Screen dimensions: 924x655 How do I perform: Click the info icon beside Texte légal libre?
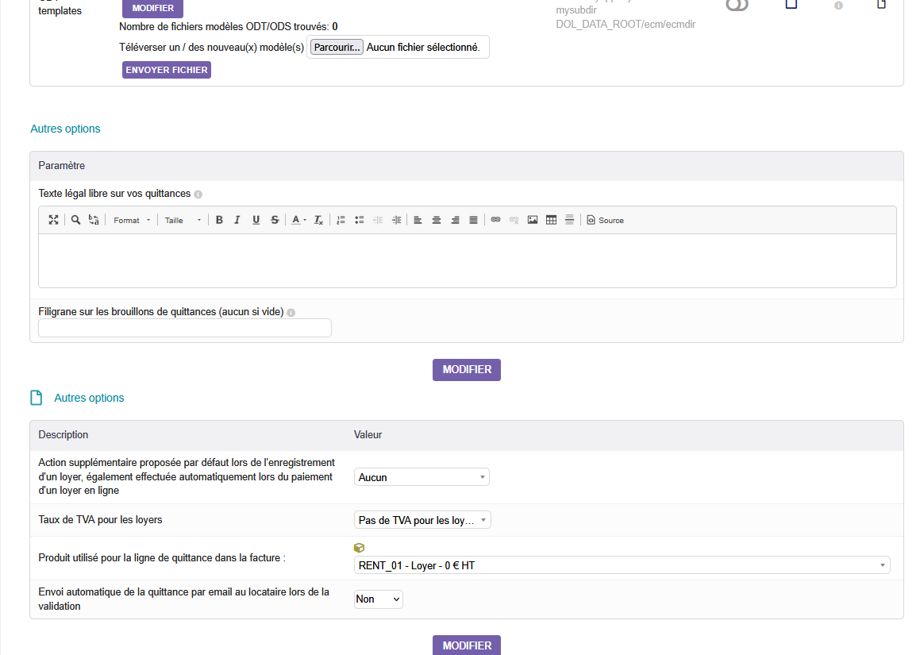pyautogui.click(x=198, y=194)
